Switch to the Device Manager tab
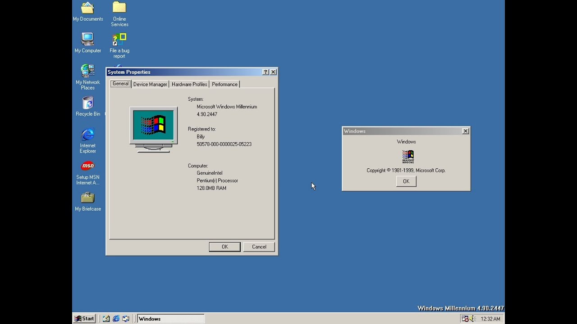The image size is (577, 324). click(150, 84)
